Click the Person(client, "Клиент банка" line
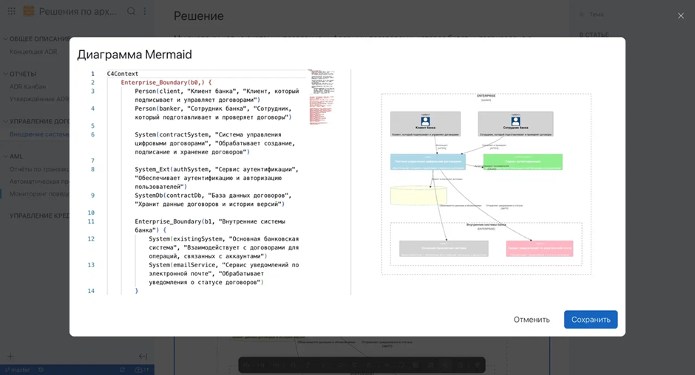Image resolution: width=695 pixels, height=375 pixels. [x=217, y=95]
